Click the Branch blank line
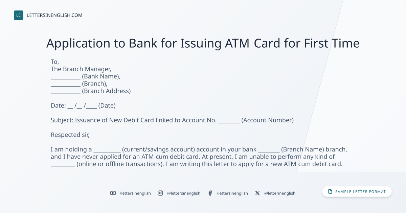This screenshot has height=213, width=406. [66, 84]
